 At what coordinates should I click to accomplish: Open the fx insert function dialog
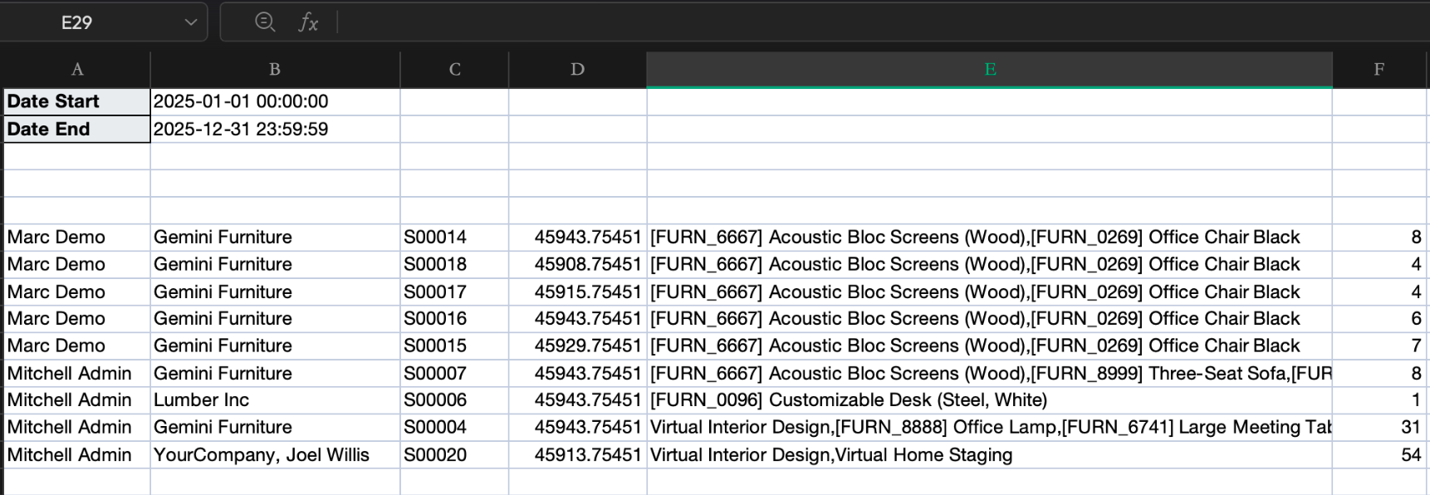[x=308, y=22]
